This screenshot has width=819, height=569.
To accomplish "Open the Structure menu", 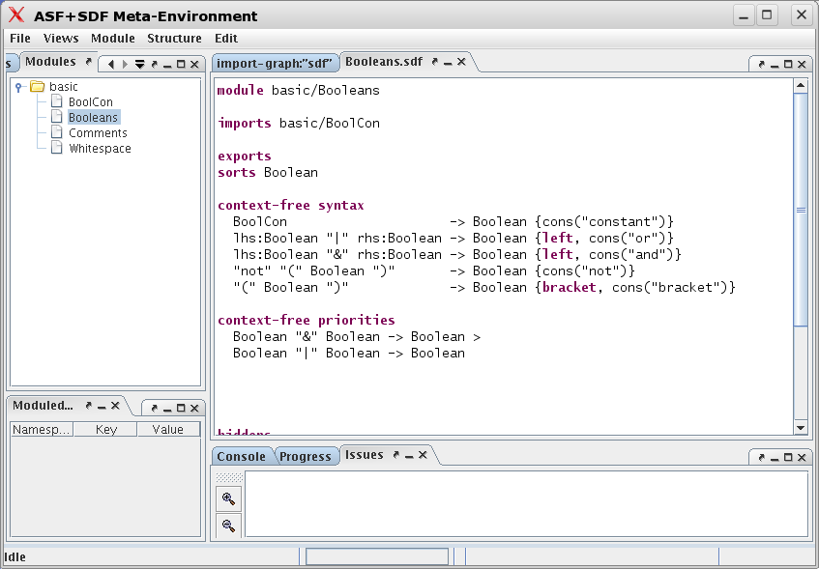I will click(174, 39).
